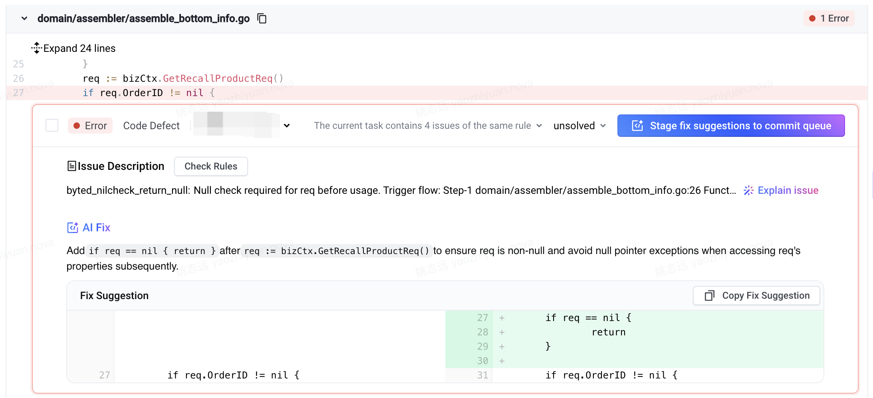Click the Error severity tag
Screen dimensions: 873x398
click(x=90, y=126)
